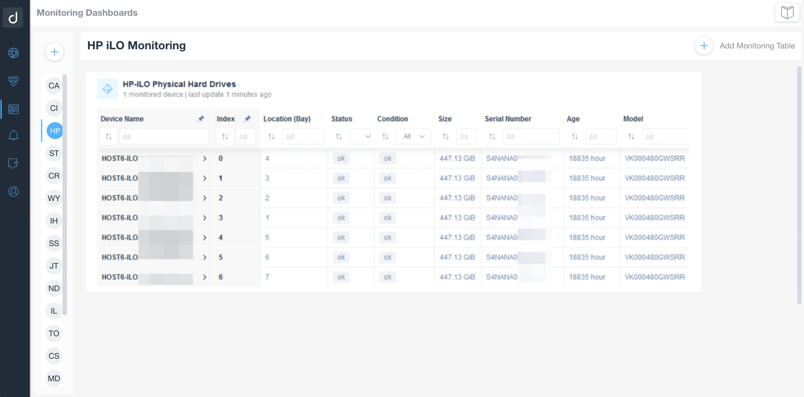804x397 pixels.
Task: Click the Add Monitoring Table plus icon
Action: point(704,46)
